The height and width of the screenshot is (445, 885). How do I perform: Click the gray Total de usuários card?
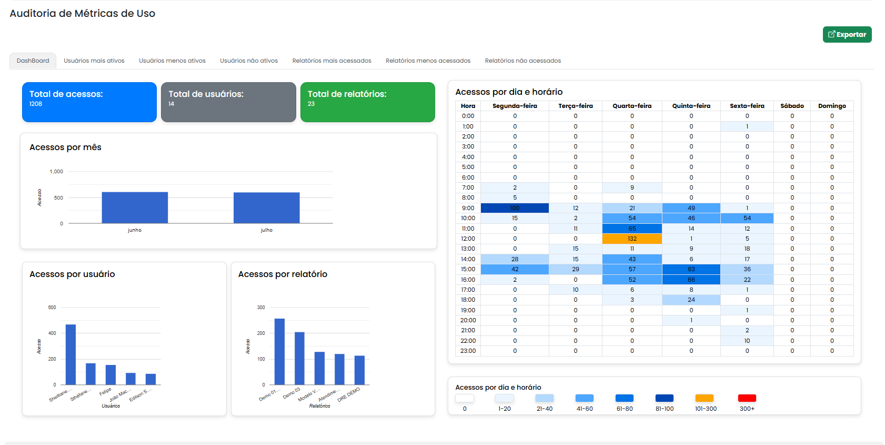228,102
